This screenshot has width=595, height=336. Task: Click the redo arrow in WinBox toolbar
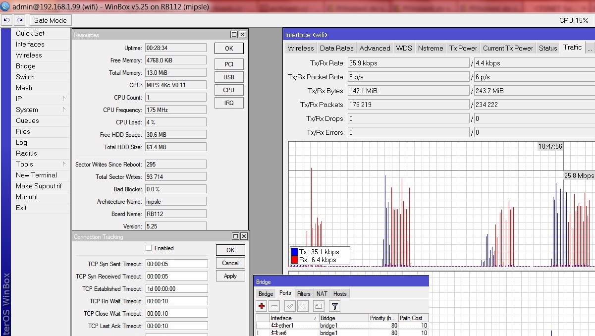(19, 20)
